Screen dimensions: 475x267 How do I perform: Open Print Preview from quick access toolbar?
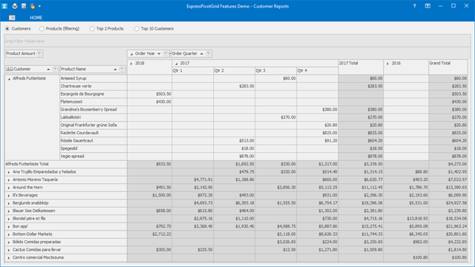tap(24, 6)
